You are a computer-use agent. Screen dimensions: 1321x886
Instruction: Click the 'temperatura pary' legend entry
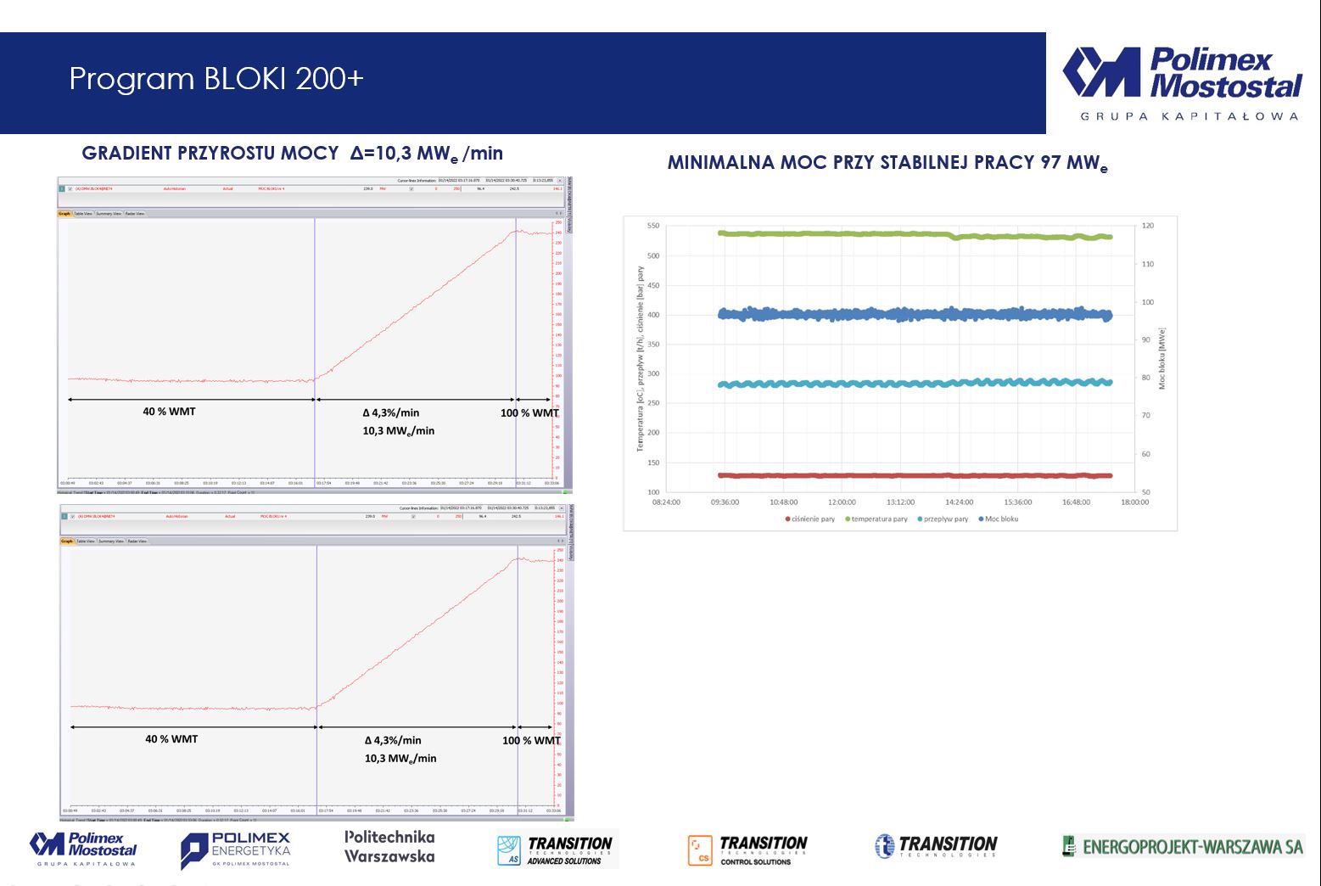879,519
